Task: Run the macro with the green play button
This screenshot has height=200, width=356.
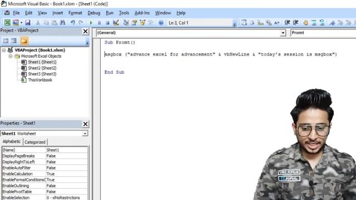Action: coord(91,23)
